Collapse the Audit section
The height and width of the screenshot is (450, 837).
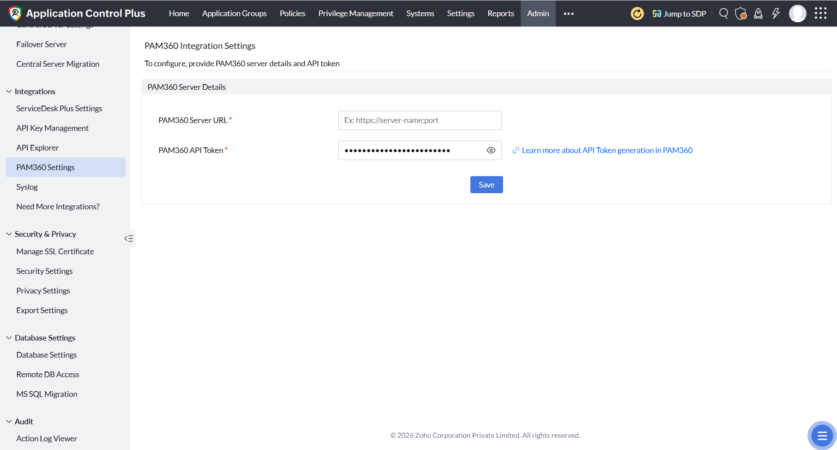(9, 421)
